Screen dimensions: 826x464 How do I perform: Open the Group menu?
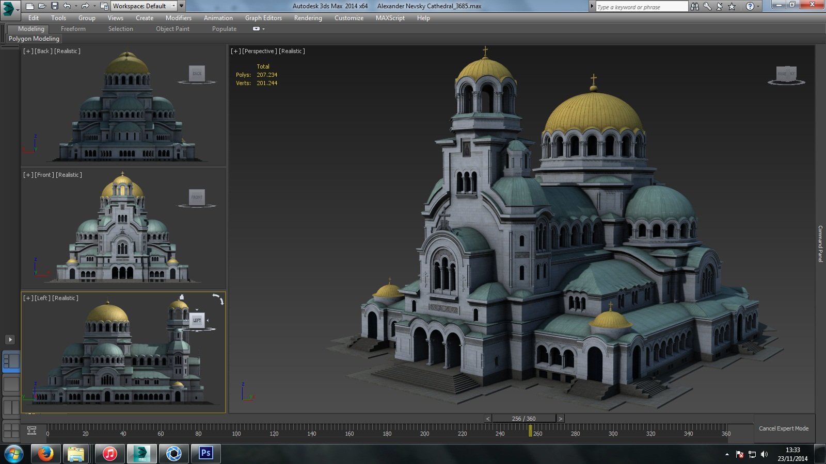tap(87, 18)
